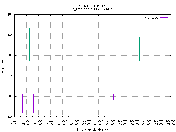Click the isolated purple bias dip before 05:00
This screenshot has width=176, height=132.
coord(121,100)
